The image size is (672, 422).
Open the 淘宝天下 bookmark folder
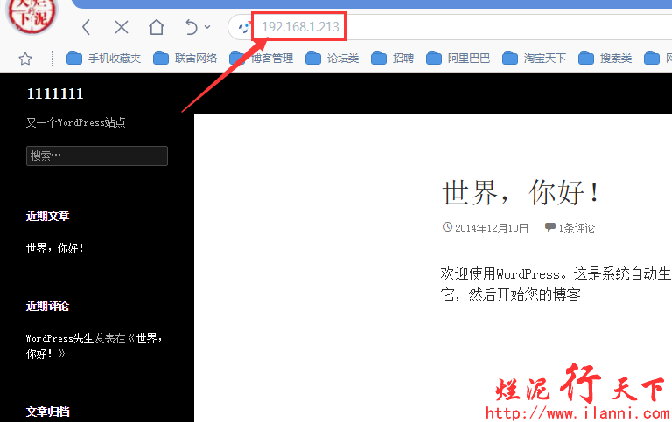(534, 59)
